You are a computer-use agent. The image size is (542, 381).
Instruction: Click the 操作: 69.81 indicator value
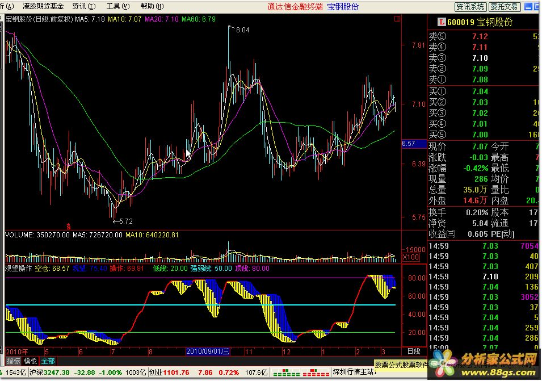tap(127, 269)
